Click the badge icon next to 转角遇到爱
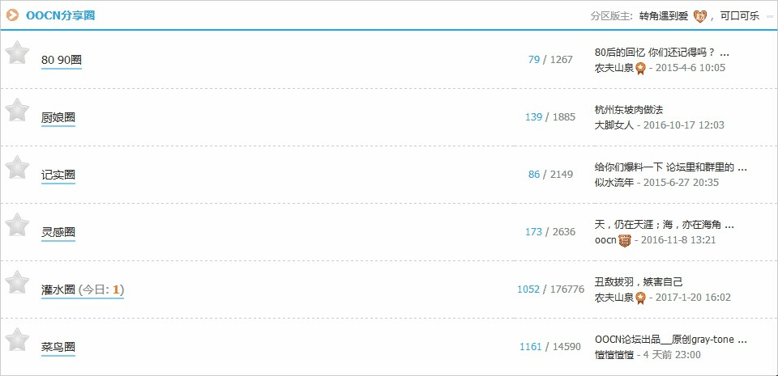The height and width of the screenshot is (376, 778). pos(699,16)
